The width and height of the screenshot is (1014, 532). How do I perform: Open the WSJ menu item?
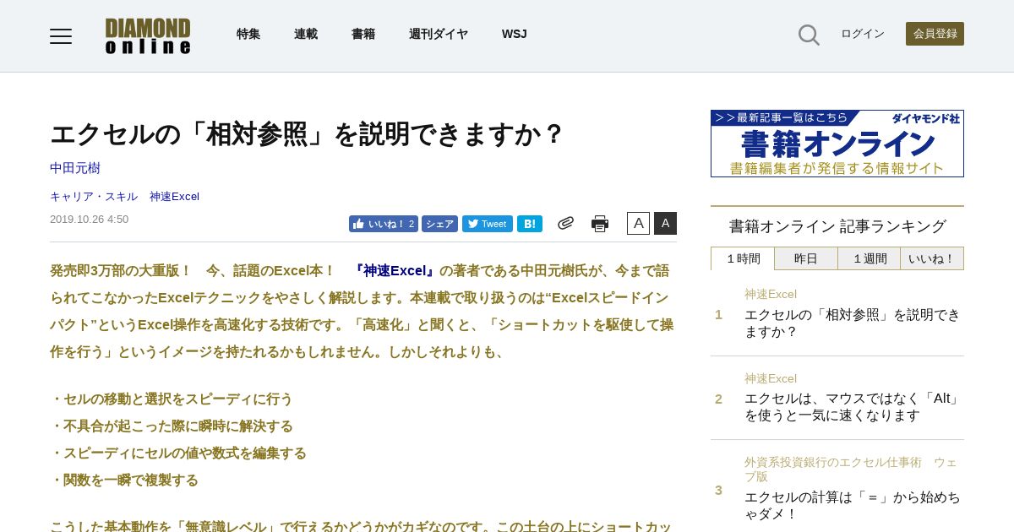coord(515,34)
